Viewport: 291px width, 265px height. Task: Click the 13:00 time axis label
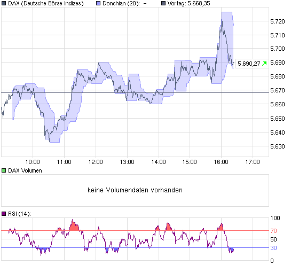127,162
